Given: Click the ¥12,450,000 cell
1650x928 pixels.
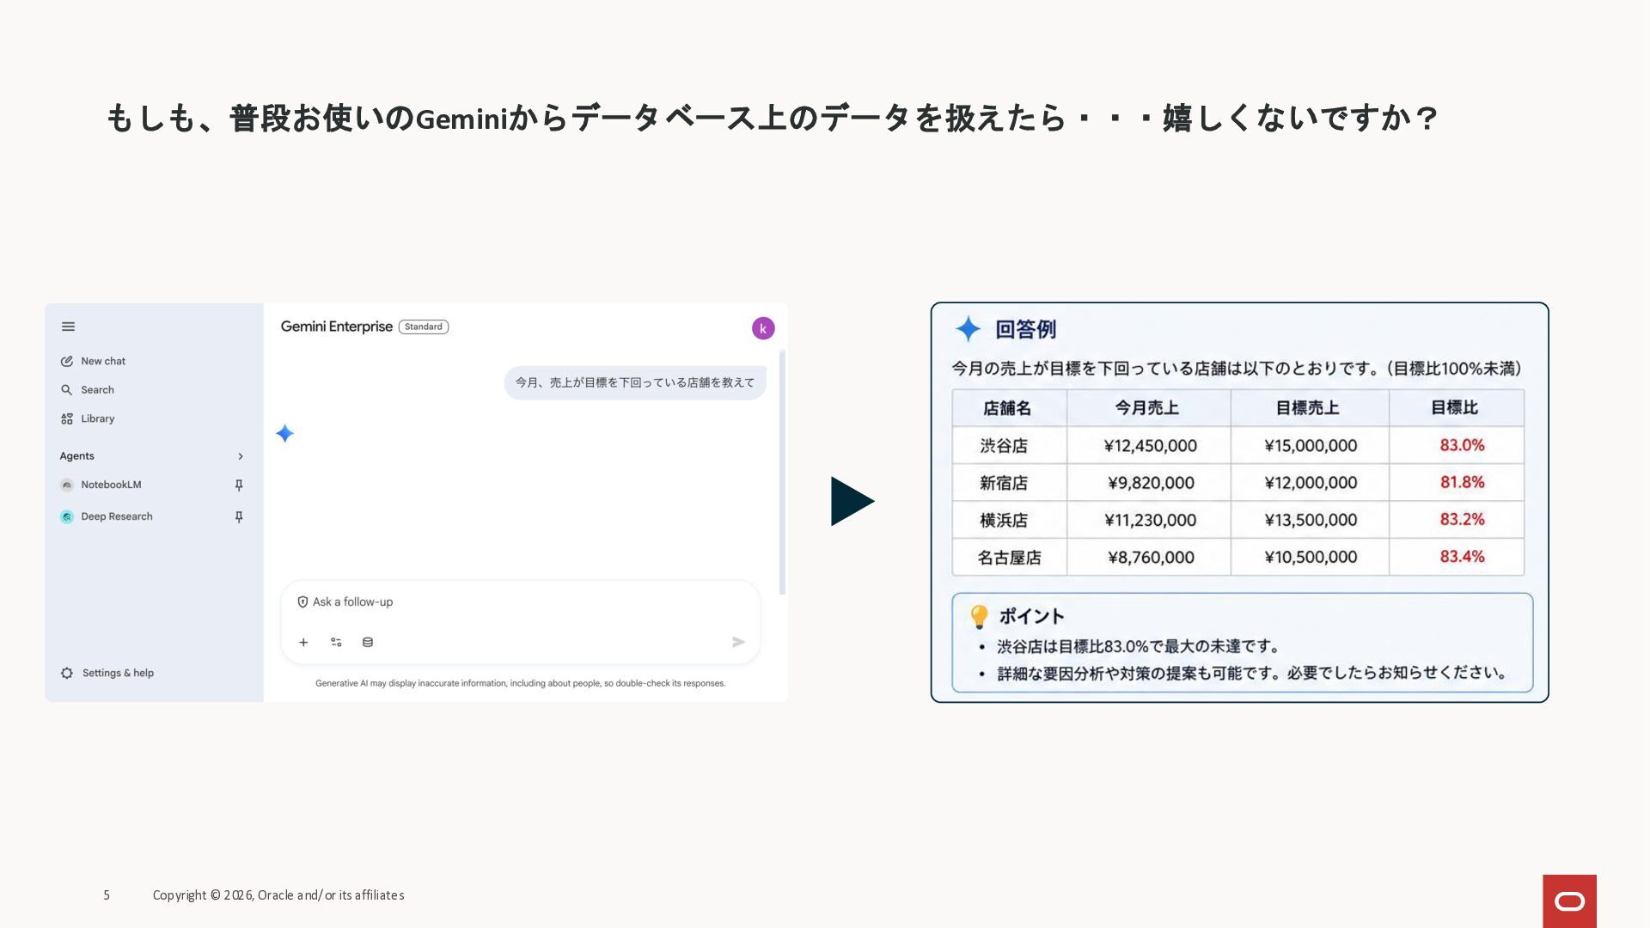Looking at the screenshot, I should (1150, 446).
